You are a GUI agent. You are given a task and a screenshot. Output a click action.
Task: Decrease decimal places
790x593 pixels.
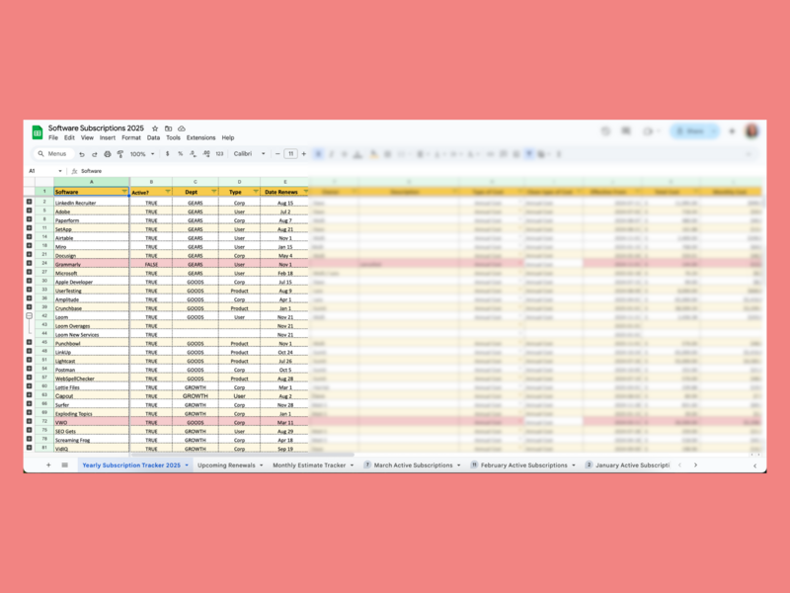pyautogui.click(x=193, y=154)
